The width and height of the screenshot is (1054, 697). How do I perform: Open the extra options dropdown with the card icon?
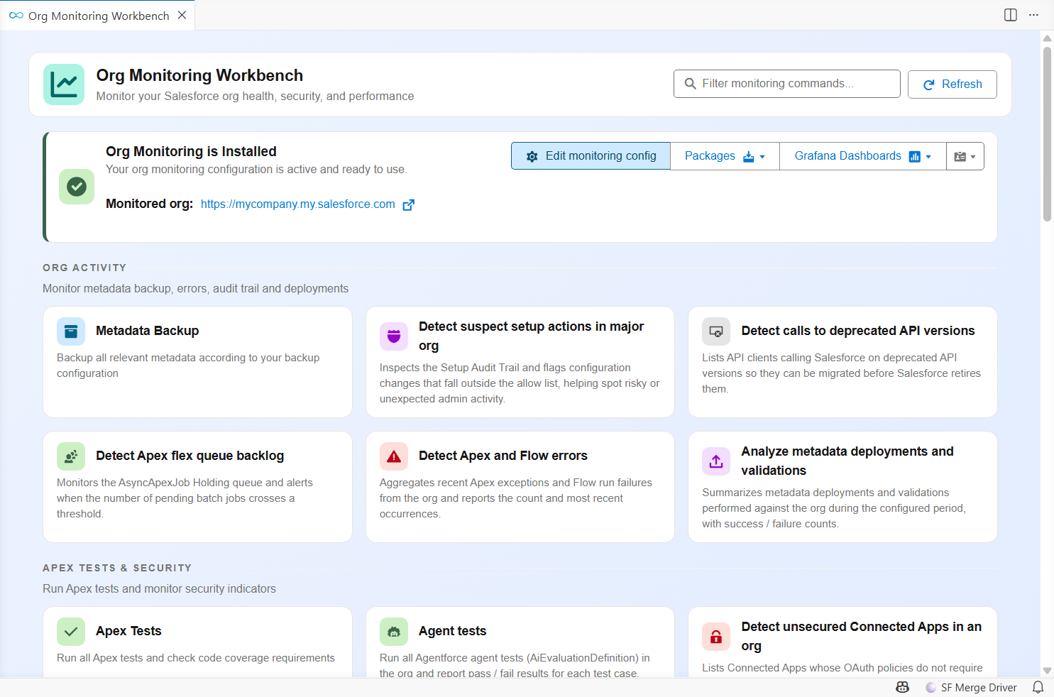[965, 156]
